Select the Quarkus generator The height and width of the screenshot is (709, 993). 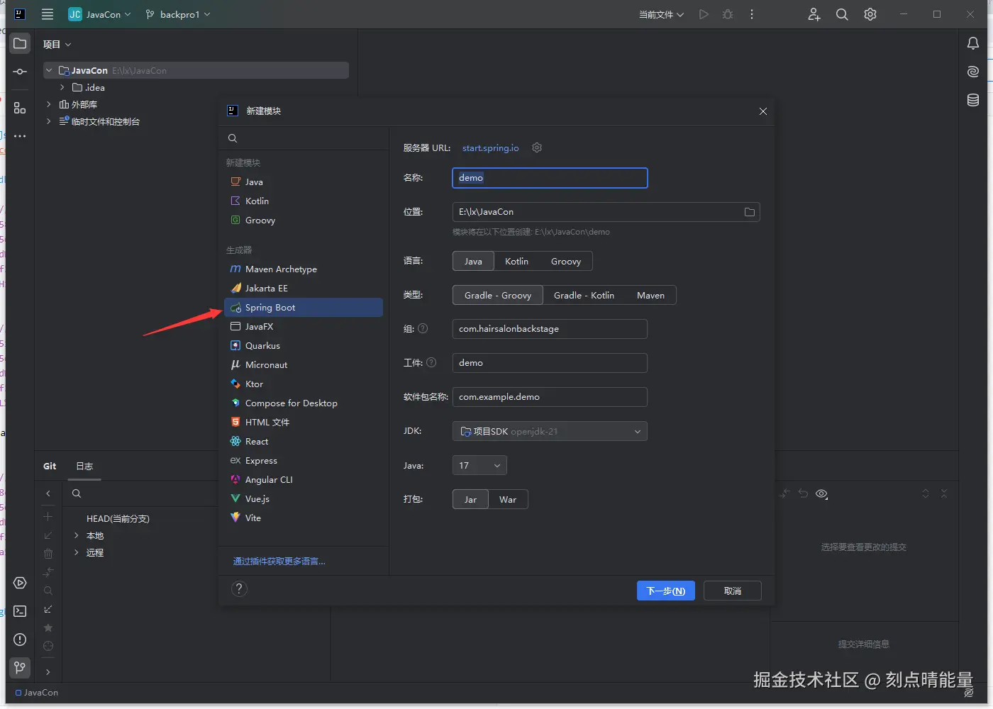coord(304,345)
